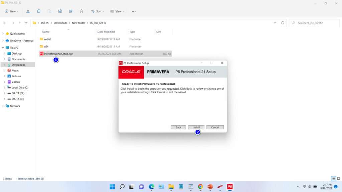Click the Rename icon in Explorer toolbar
Screen dimensions: 342x192
[x=60, y=11]
